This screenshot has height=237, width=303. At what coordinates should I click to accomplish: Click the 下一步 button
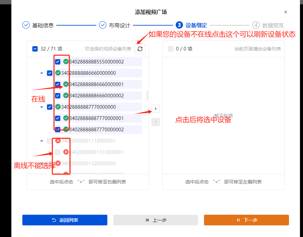246,220
